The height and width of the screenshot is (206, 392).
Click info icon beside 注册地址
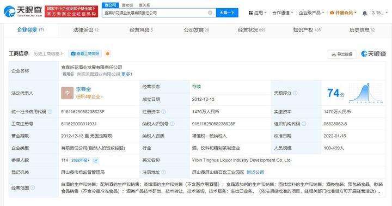tap(163, 172)
